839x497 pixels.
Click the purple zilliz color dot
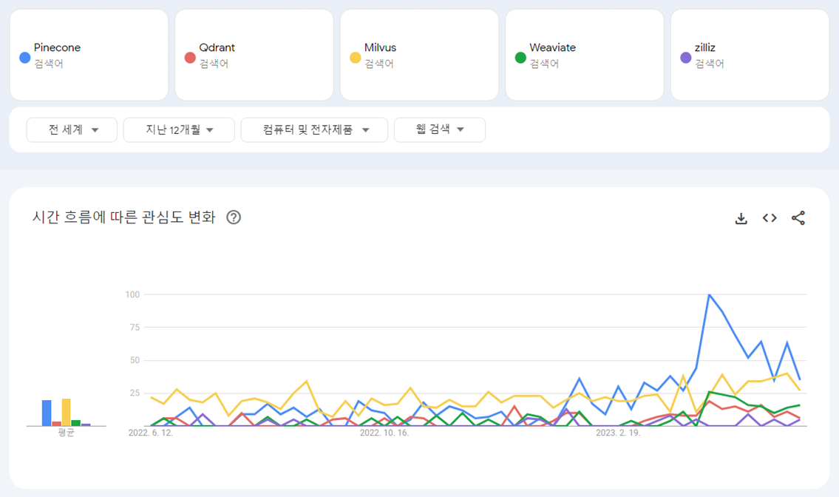685,57
